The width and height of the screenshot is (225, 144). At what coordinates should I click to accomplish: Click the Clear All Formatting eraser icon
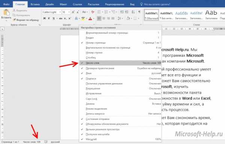[x=93, y=12]
